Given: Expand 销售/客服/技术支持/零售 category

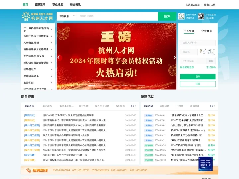Looking at the screenshot, I should [x=38, y=49].
